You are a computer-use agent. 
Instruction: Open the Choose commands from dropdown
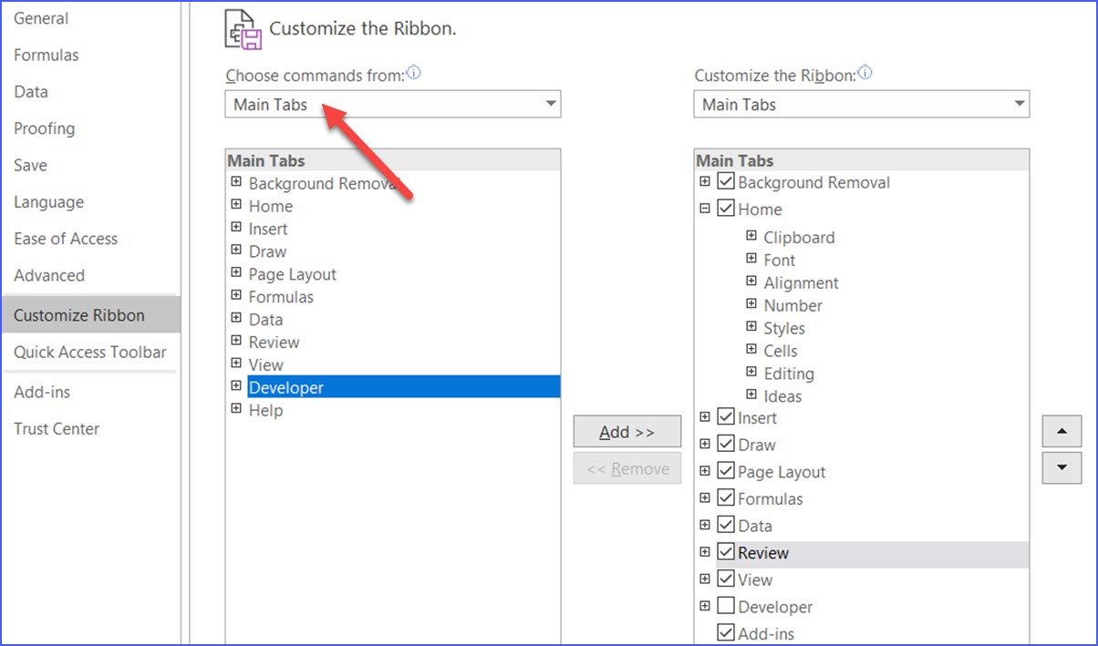tap(551, 104)
